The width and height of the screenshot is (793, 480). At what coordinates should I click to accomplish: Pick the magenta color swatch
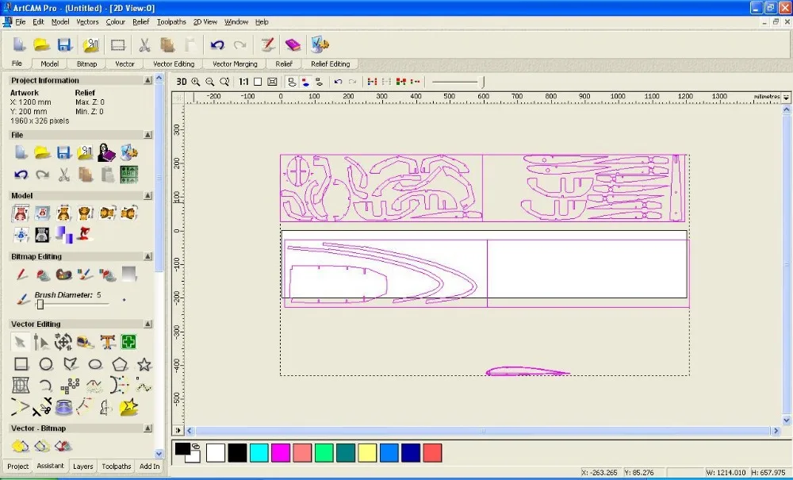tap(280, 453)
